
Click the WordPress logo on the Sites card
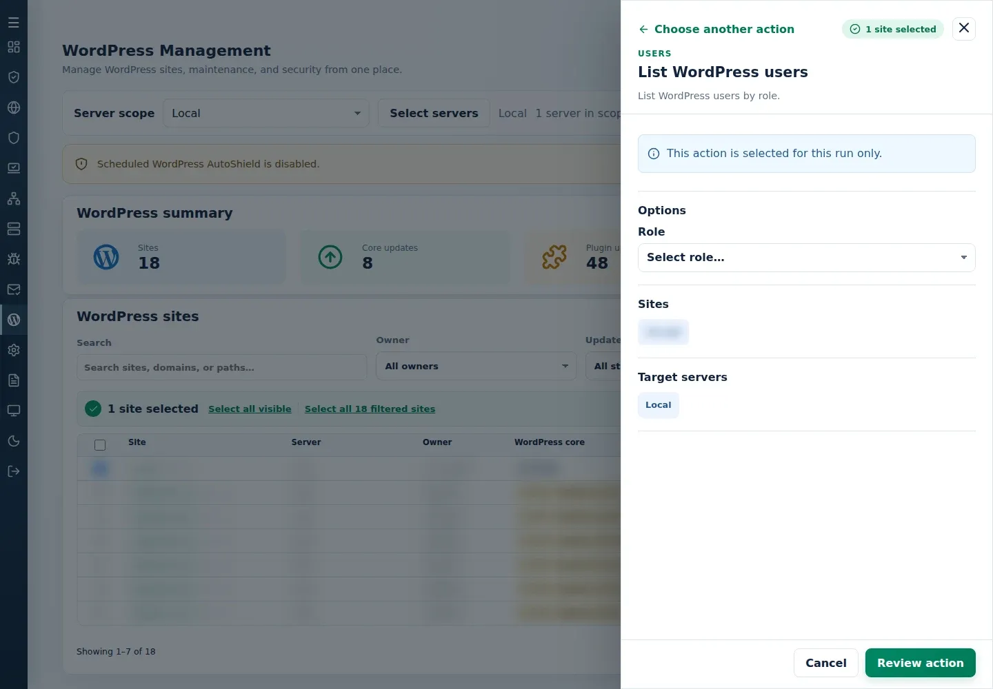point(106,257)
